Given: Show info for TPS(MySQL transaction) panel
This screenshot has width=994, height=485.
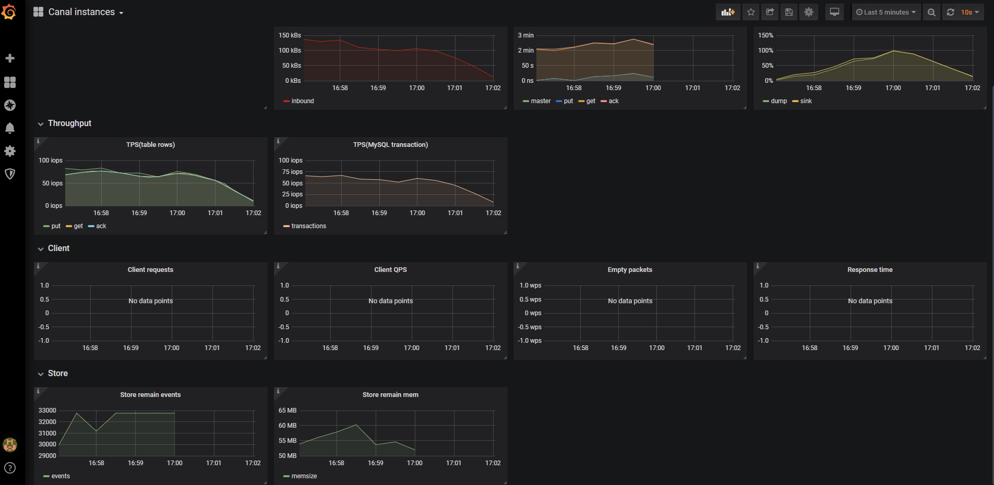Looking at the screenshot, I should tap(278, 141).
